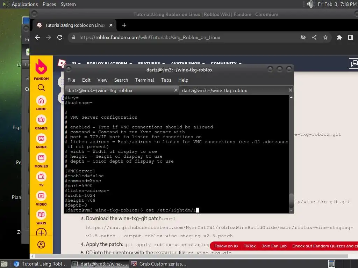Click Check out Fandom Quizzes link
The height and width of the screenshot is (268, 358).
(325, 246)
